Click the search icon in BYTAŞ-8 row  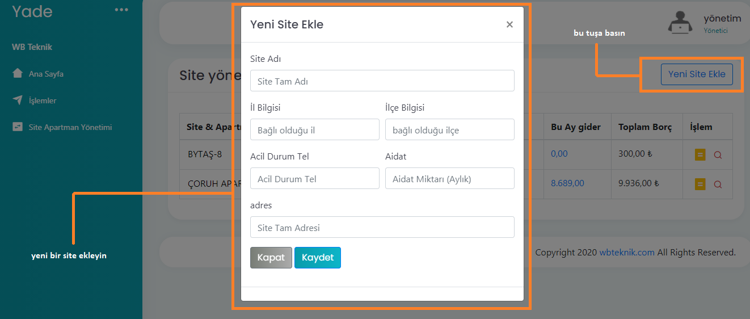718,154
